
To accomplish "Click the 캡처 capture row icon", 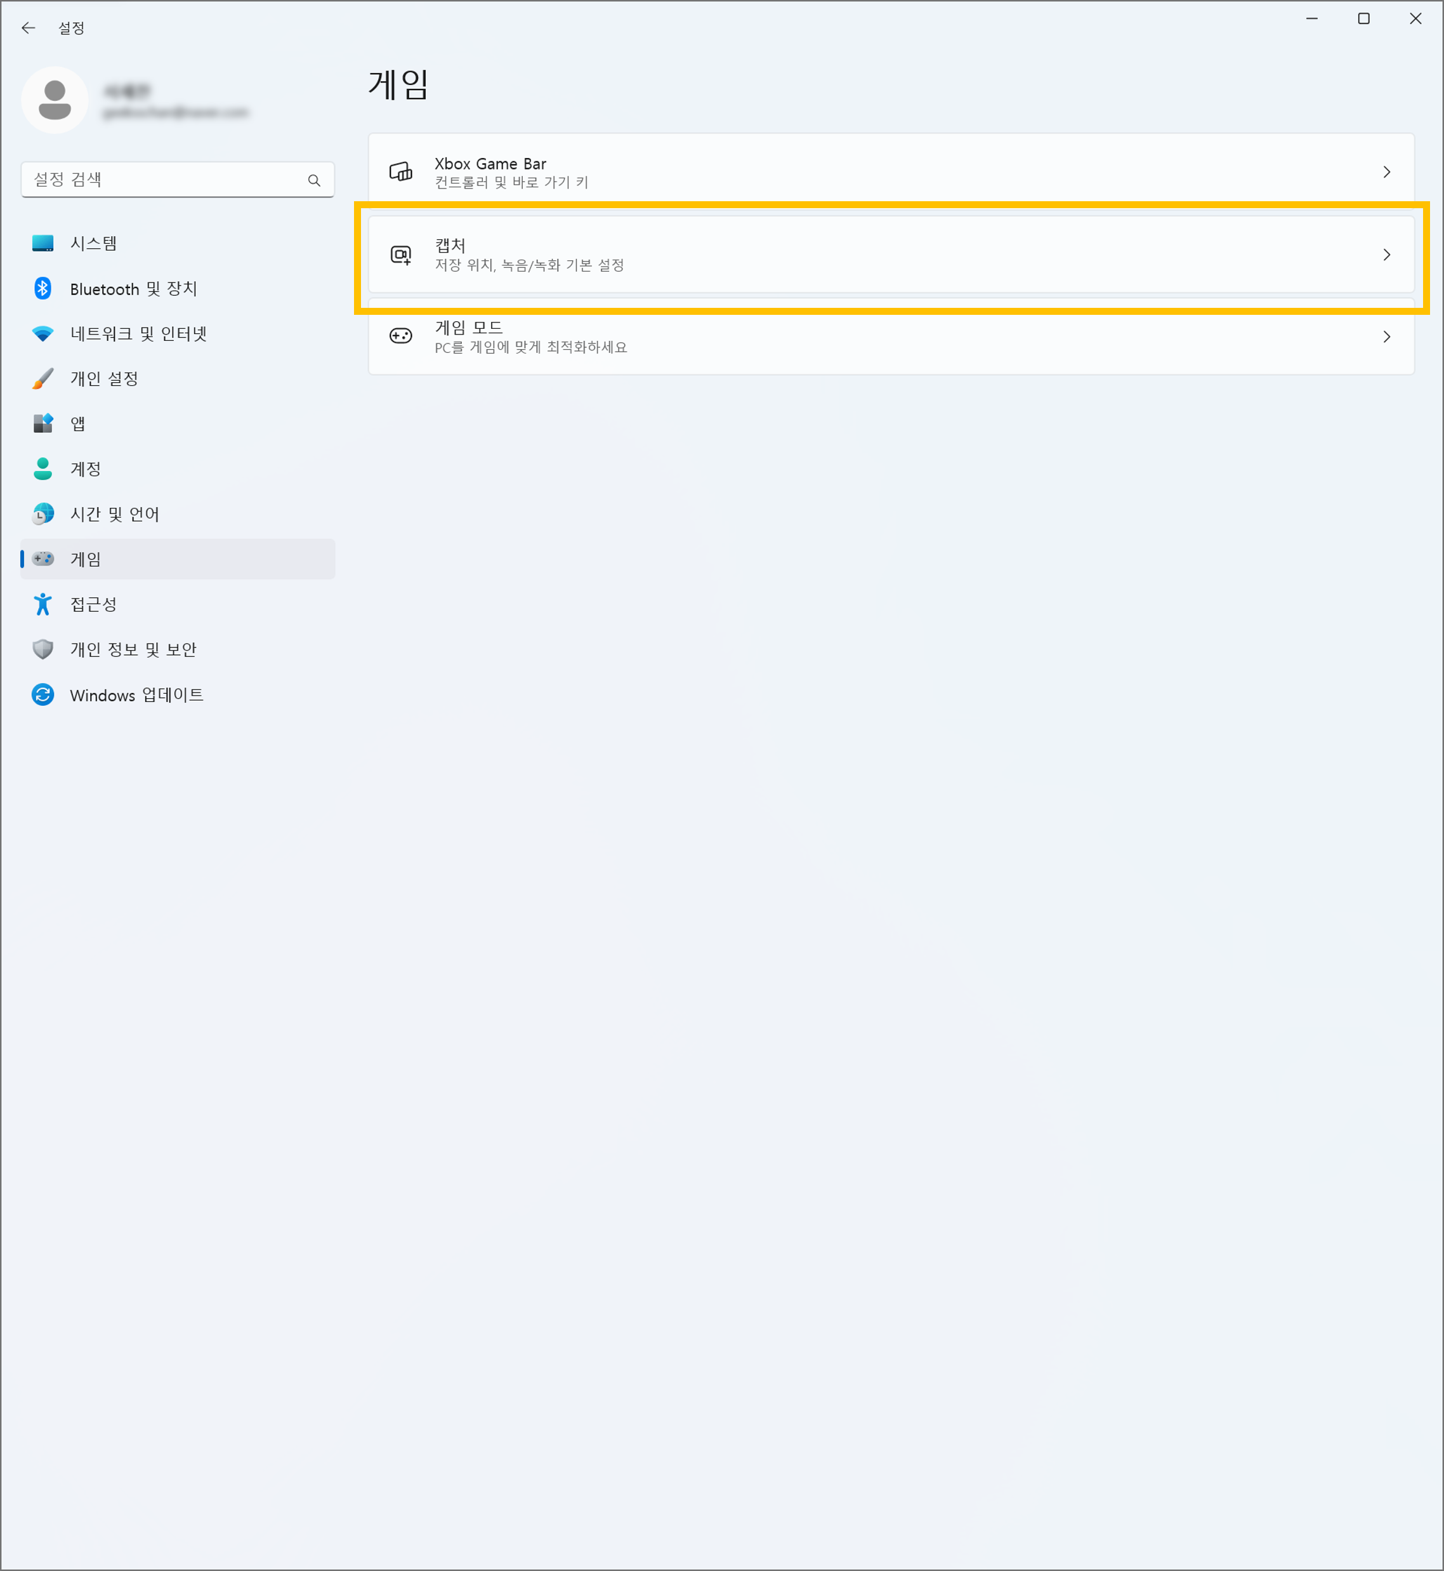I will (x=401, y=255).
